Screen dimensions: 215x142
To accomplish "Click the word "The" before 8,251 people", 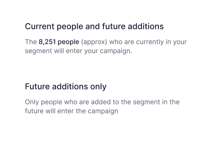I will [31, 42].
